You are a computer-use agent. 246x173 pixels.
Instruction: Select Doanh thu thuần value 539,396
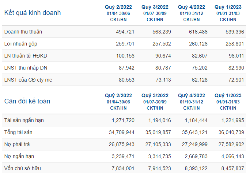[235, 32]
